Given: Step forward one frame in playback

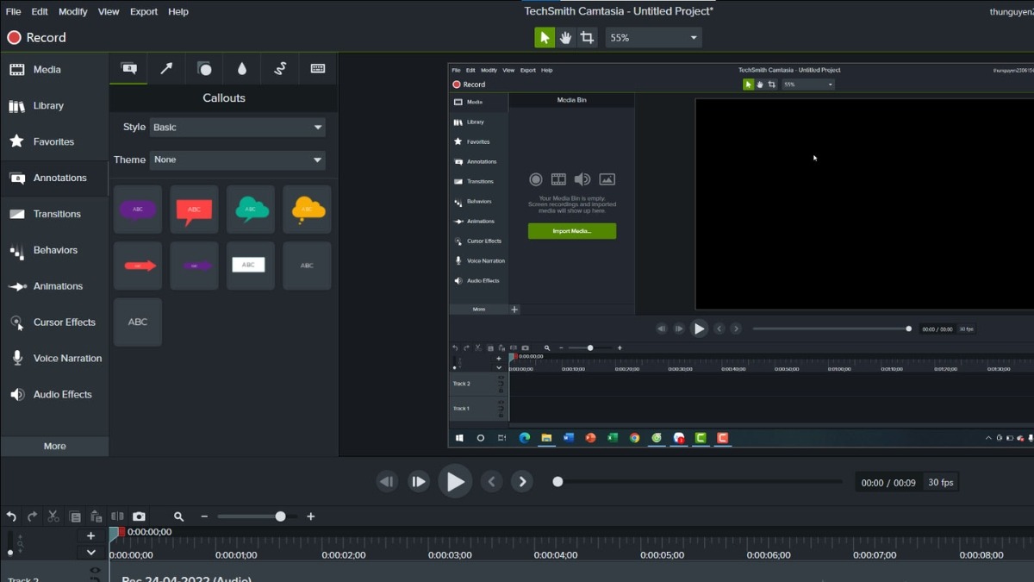Looking at the screenshot, I should point(419,482).
